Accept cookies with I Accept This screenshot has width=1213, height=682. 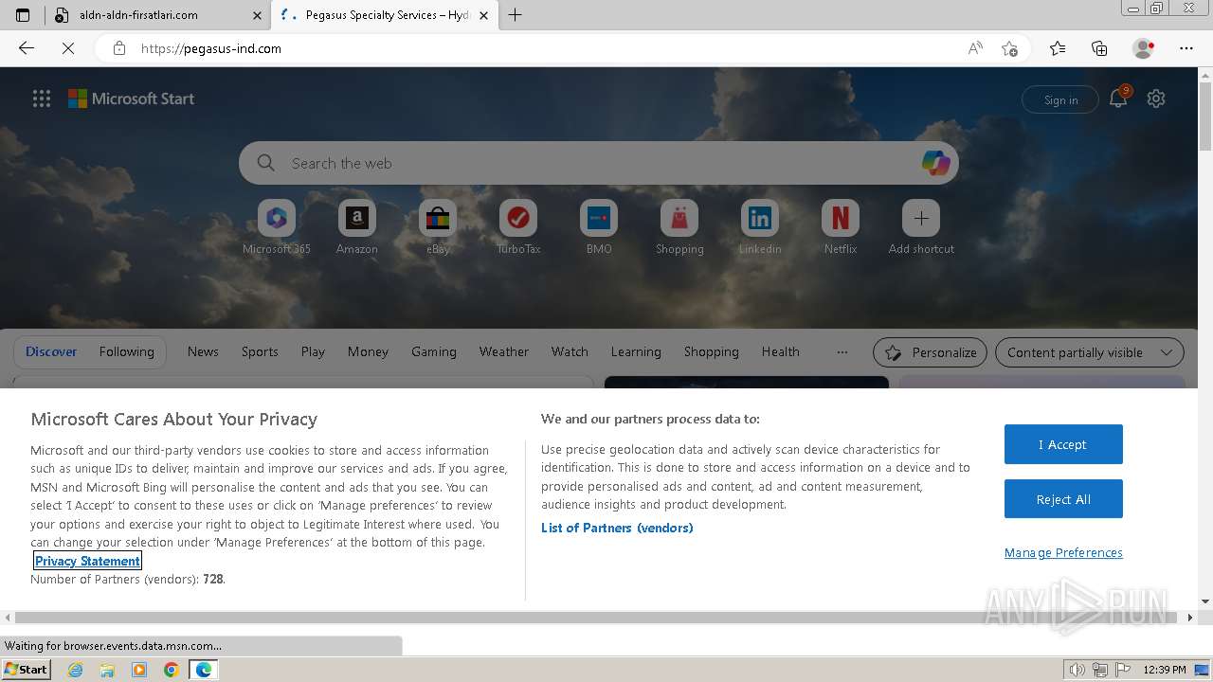pyautogui.click(x=1063, y=444)
